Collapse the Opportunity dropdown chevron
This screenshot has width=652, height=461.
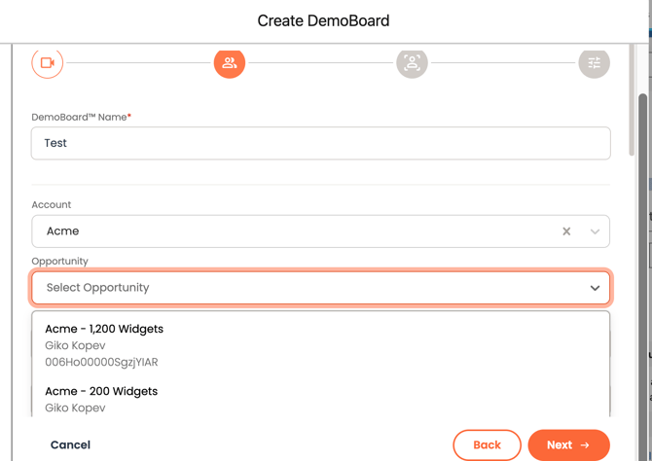coord(595,288)
